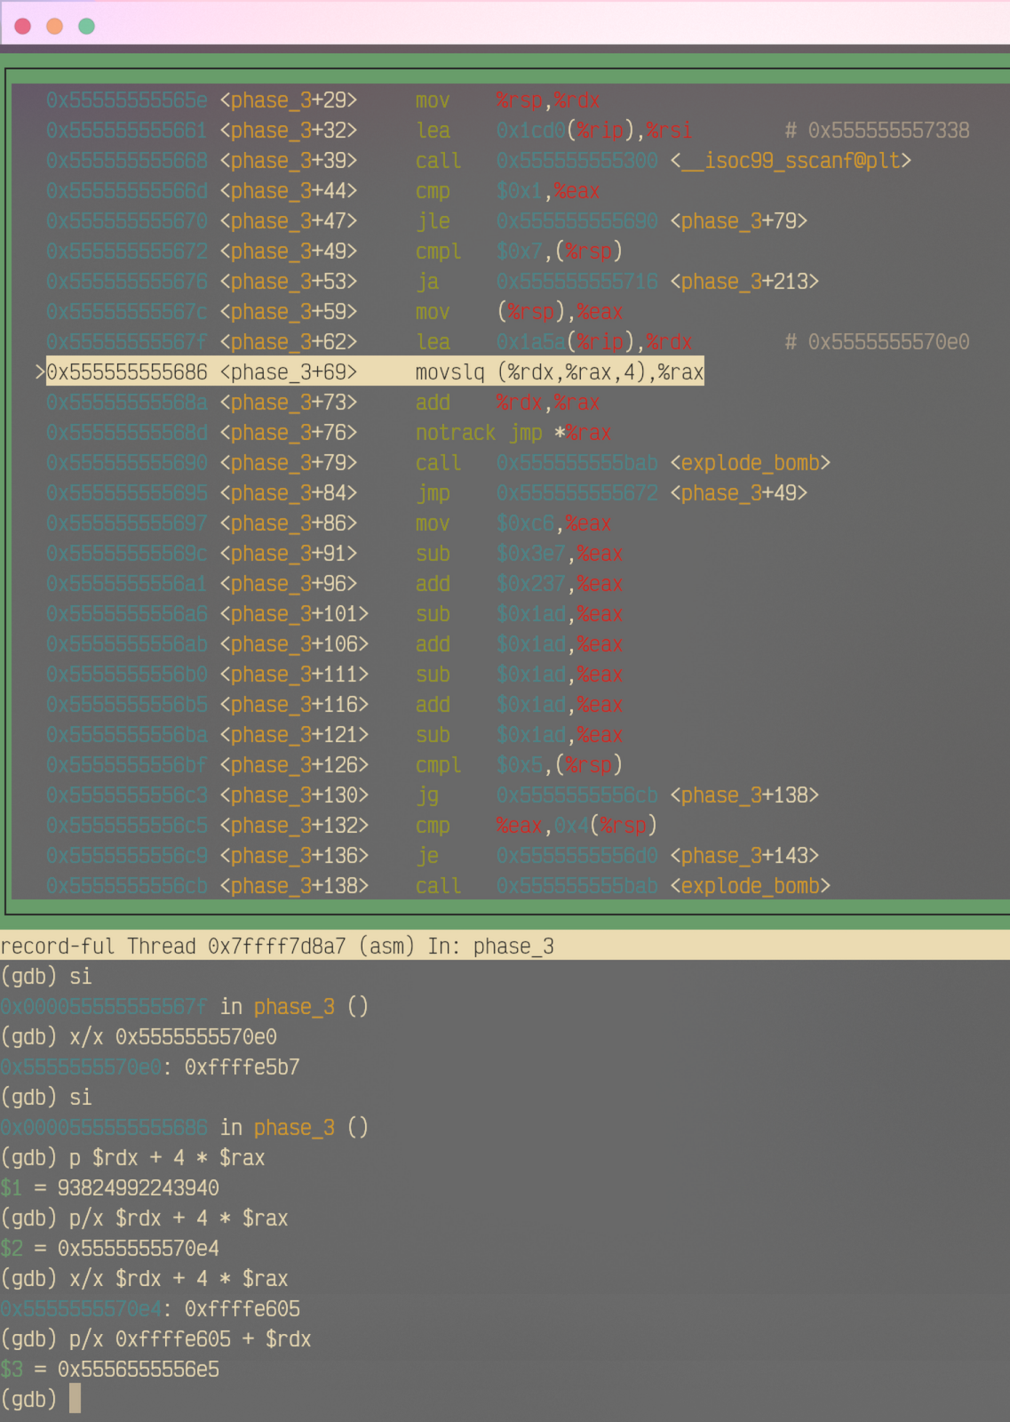Click the orange minimize window button
This screenshot has width=1010, height=1422.
click(55, 26)
